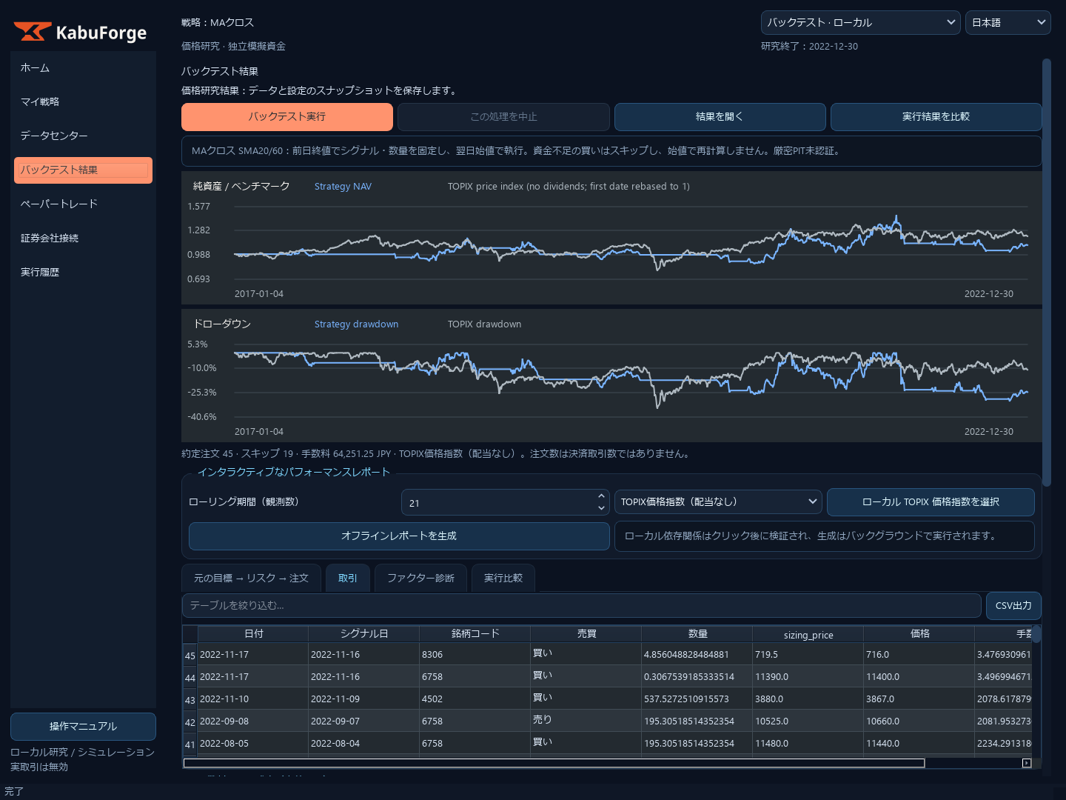The height and width of the screenshot is (800, 1066).
Task: Increase rolling period with up arrow
Action: (x=601, y=496)
